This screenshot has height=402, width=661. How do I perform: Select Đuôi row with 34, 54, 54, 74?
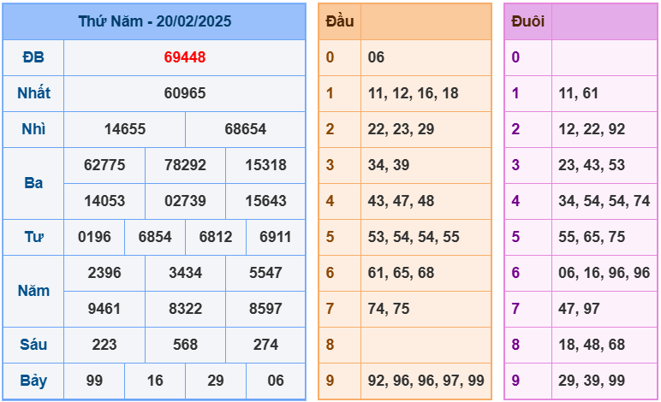[604, 201]
